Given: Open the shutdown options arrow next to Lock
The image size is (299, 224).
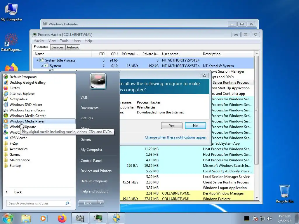Looking at the screenshot, I should (x=101, y=203).
